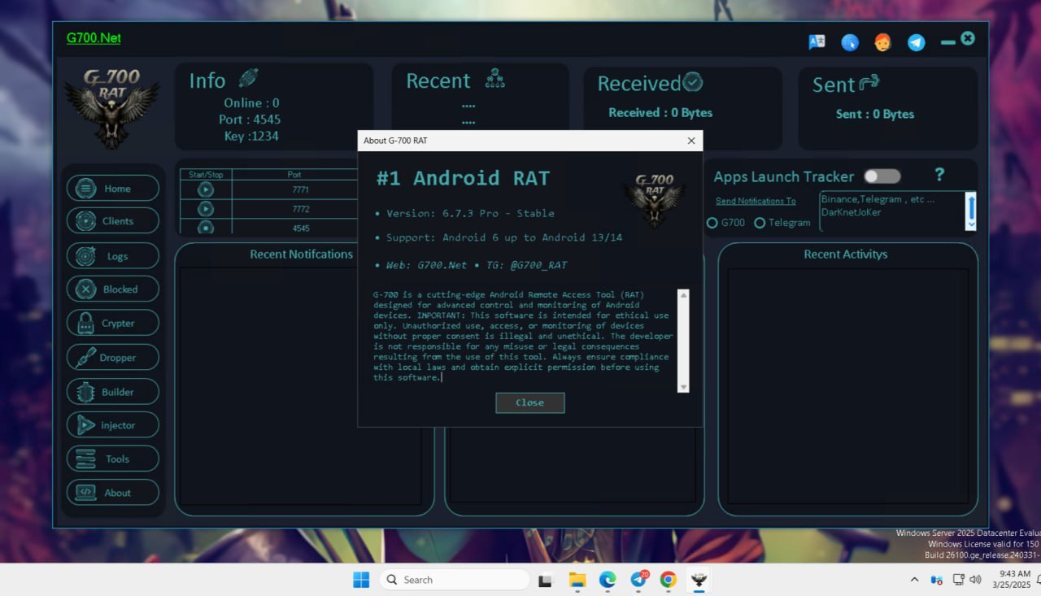Select the Telegram radio button

760,223
